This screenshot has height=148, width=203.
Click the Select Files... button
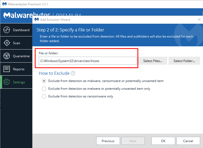coord(153,61)
